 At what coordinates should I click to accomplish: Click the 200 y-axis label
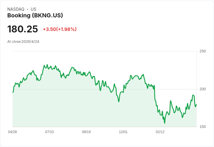point(203,89)
